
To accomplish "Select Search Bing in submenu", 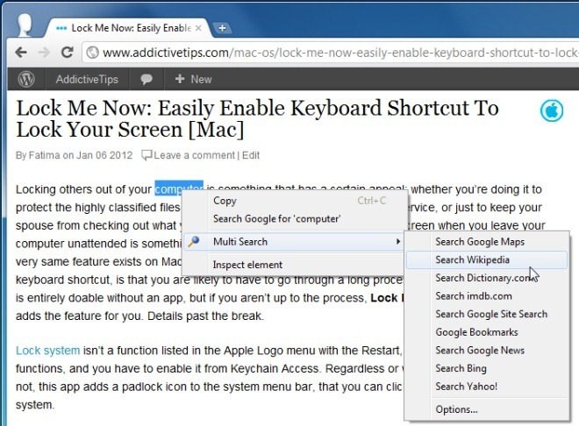I will (x=487, y=368).
